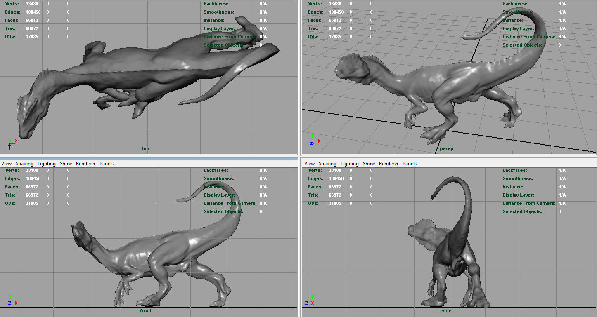Open the Show menu above the front viewport
This screenshot has height=317, width=597.
coord(66,164)
